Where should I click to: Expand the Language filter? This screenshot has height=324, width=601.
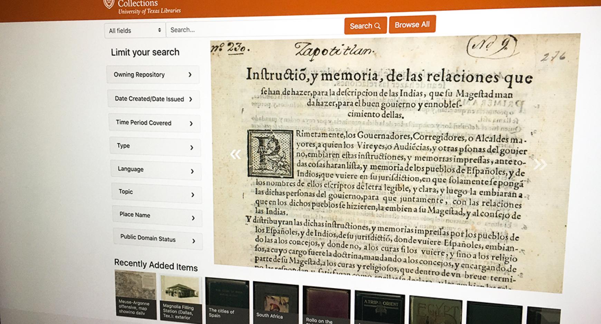[156, 170]
